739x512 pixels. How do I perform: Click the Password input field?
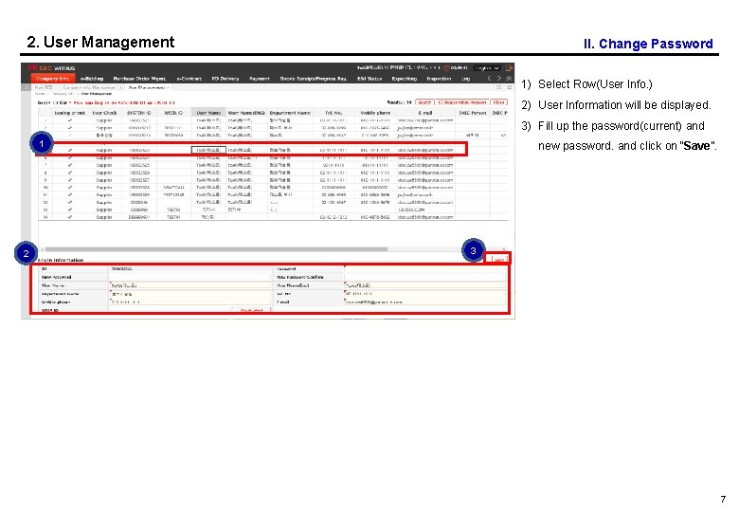[x=425, y=268]
